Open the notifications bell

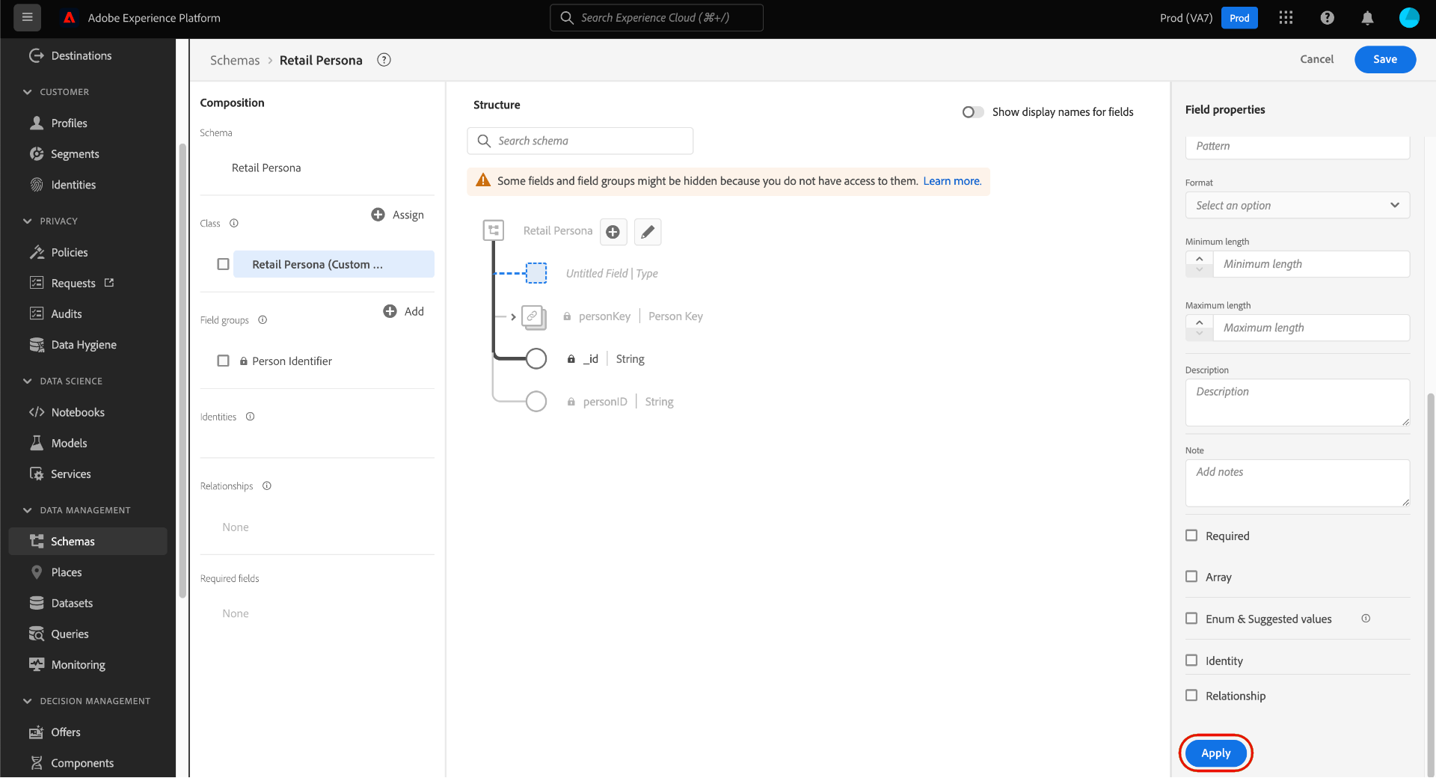1367,18
